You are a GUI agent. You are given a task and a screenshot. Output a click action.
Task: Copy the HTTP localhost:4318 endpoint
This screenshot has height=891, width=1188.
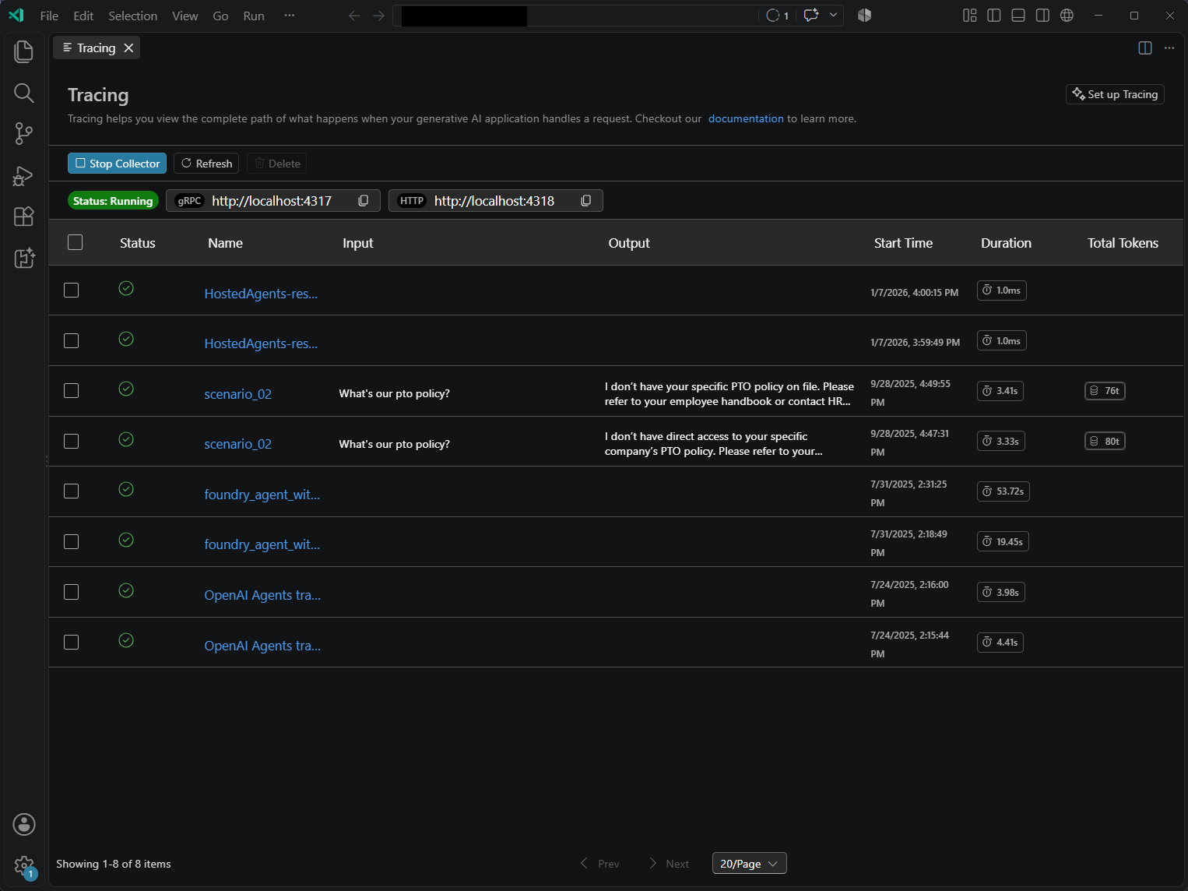586,201
